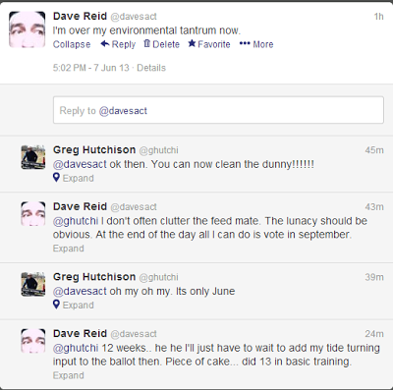This screenshot has height=390, width=393.
Task: Click the Reply arrow icon on top tweet
Action: [105, 43]
